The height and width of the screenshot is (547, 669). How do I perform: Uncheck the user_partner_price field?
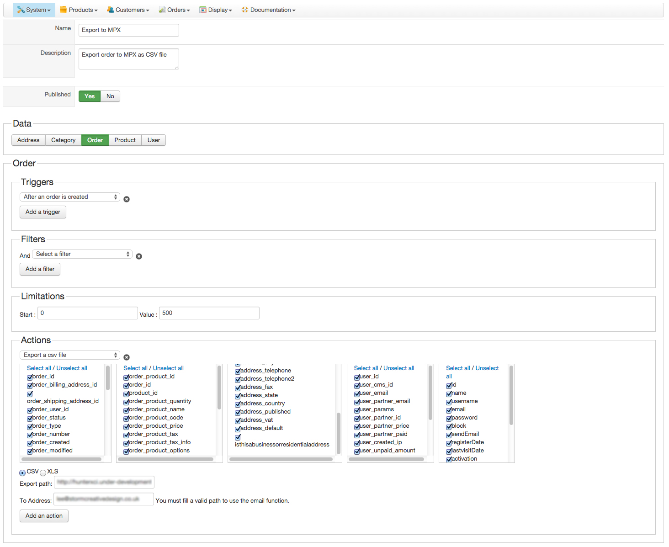(357, 427)
